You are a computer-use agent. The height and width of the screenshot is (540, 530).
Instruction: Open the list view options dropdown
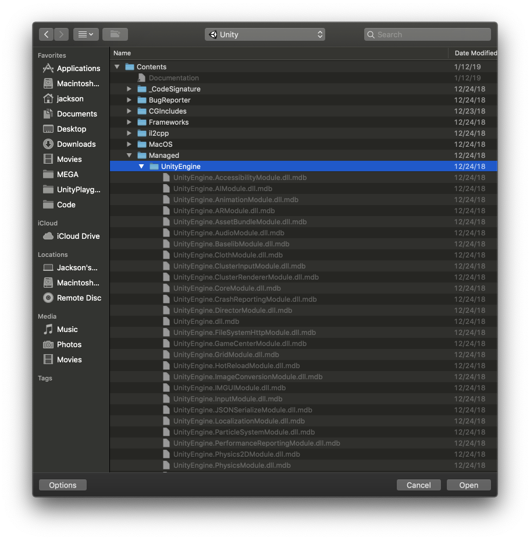[86, 34]
